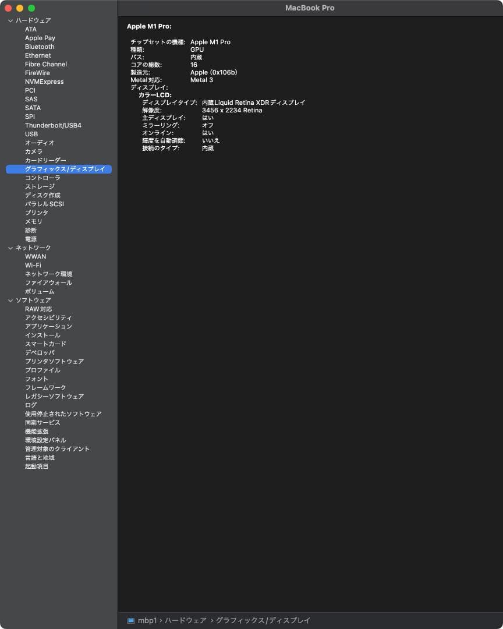Open the メモリ sidebar entry
The height and width of the screenshot is (629, 503).
click(33, 221)
